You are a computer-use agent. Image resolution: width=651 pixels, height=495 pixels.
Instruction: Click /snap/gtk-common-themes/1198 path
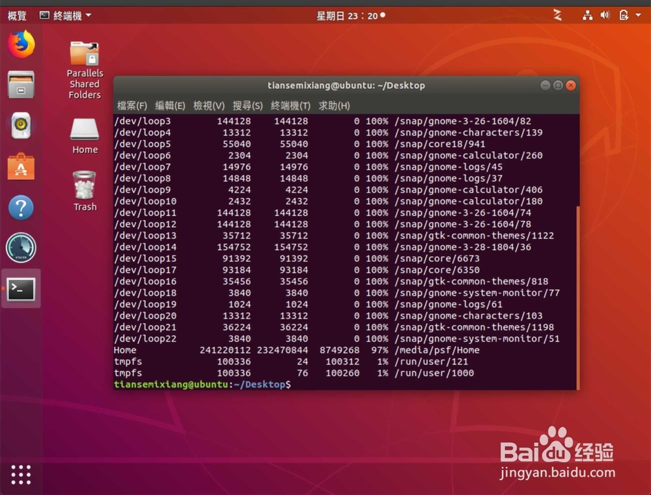(474, 327)
